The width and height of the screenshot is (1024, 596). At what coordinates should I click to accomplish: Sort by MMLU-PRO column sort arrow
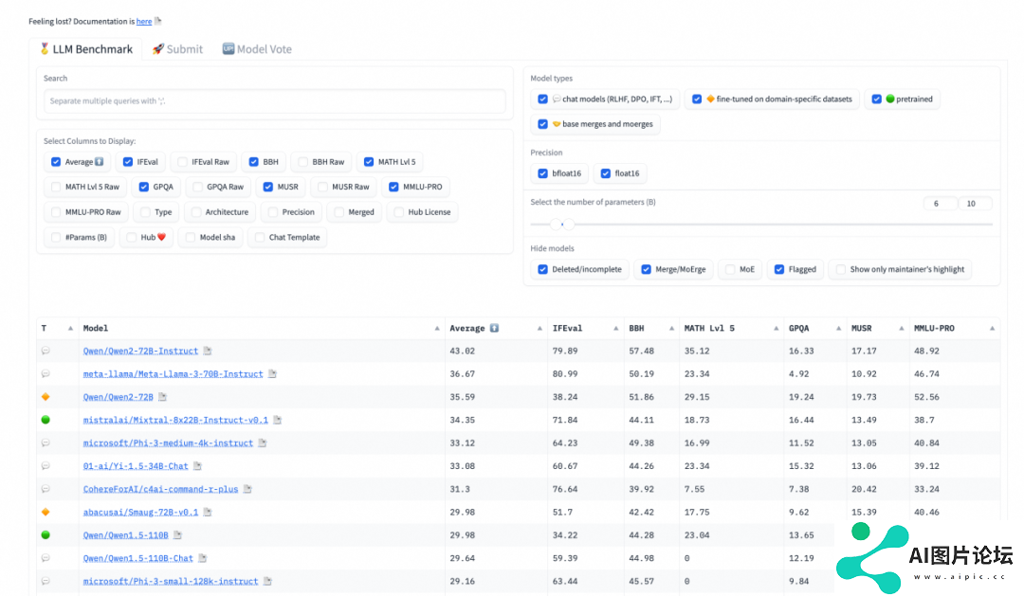coord(992,329)
